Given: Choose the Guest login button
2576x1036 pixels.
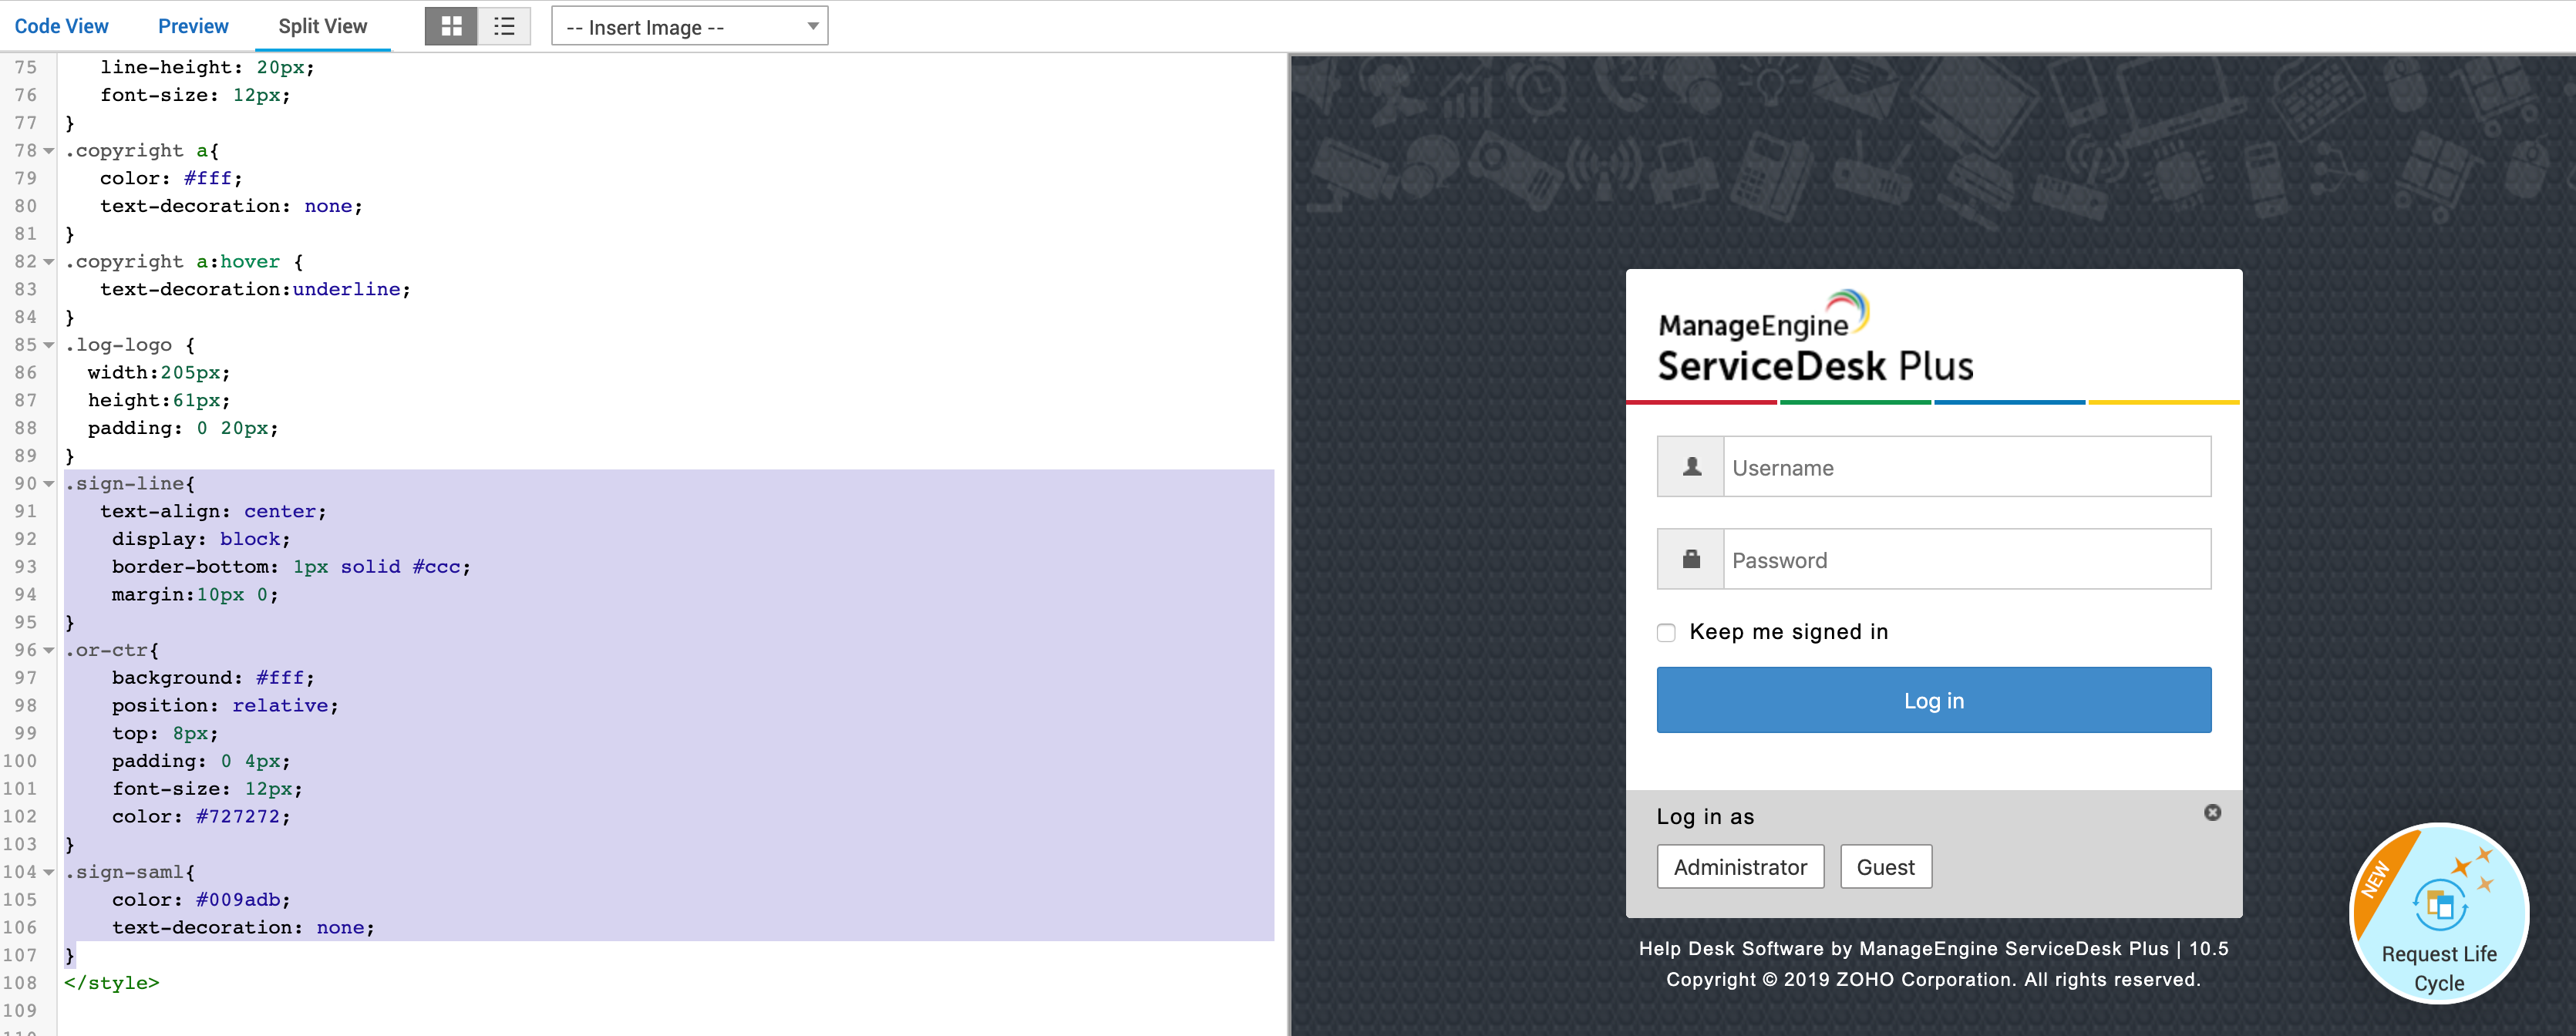Looking at the screenshot, I should click(x=1885, y=867).
